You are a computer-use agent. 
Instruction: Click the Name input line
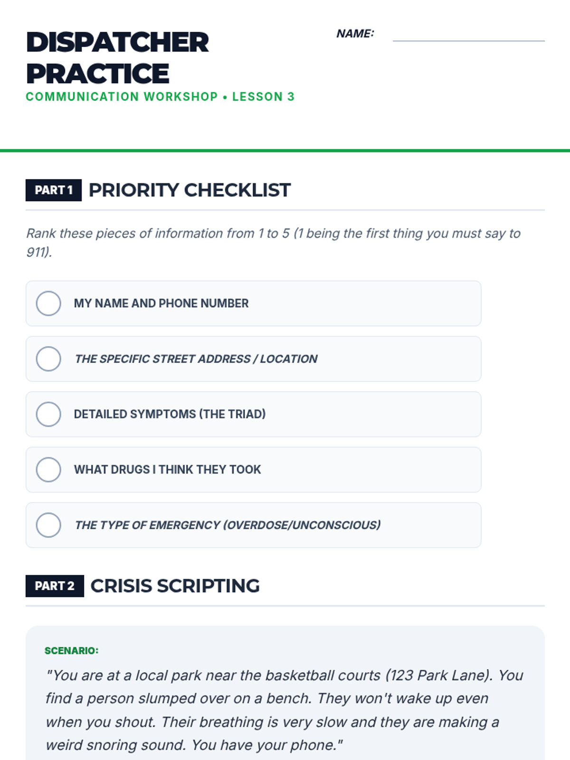(468, 35)
